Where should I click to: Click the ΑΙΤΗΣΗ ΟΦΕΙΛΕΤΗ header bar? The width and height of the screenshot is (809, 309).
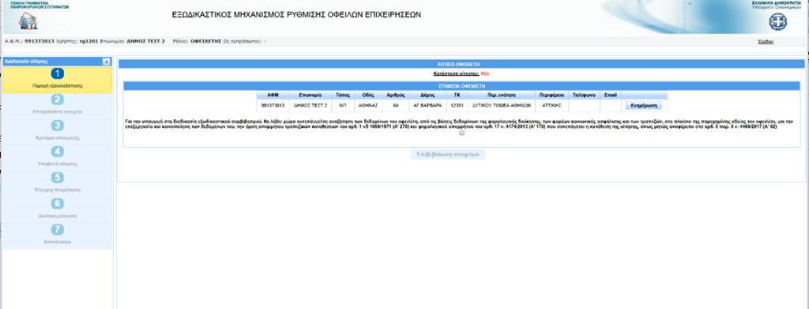click(461, 64)
